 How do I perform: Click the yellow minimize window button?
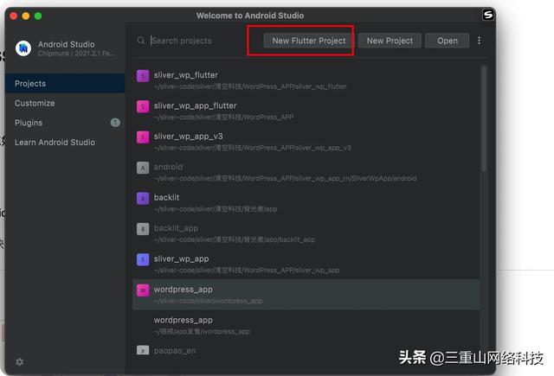[x=26, y=16]
